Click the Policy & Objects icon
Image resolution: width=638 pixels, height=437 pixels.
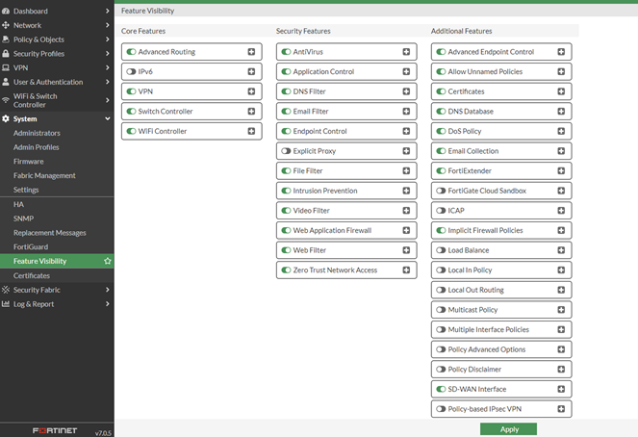tap(6, 39)
